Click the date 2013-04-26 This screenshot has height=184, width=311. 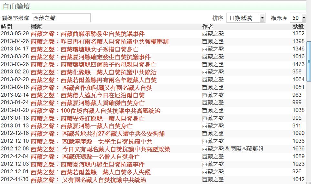click(x=15, y=41)
